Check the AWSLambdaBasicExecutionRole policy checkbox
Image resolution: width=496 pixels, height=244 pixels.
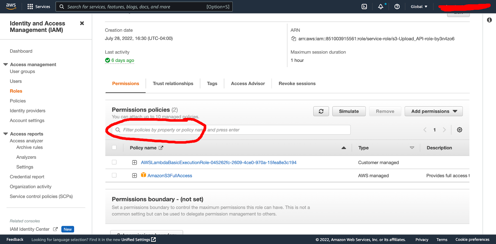click(114, 162)
